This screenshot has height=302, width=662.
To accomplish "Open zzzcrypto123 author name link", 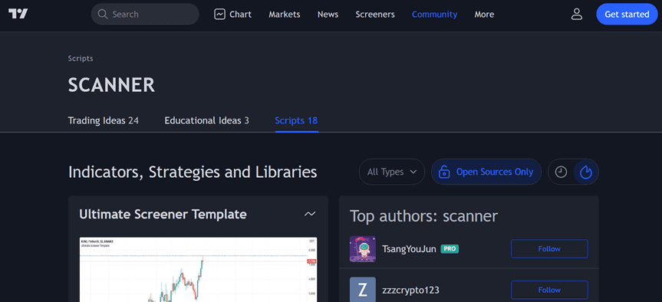I will (411, 291).
